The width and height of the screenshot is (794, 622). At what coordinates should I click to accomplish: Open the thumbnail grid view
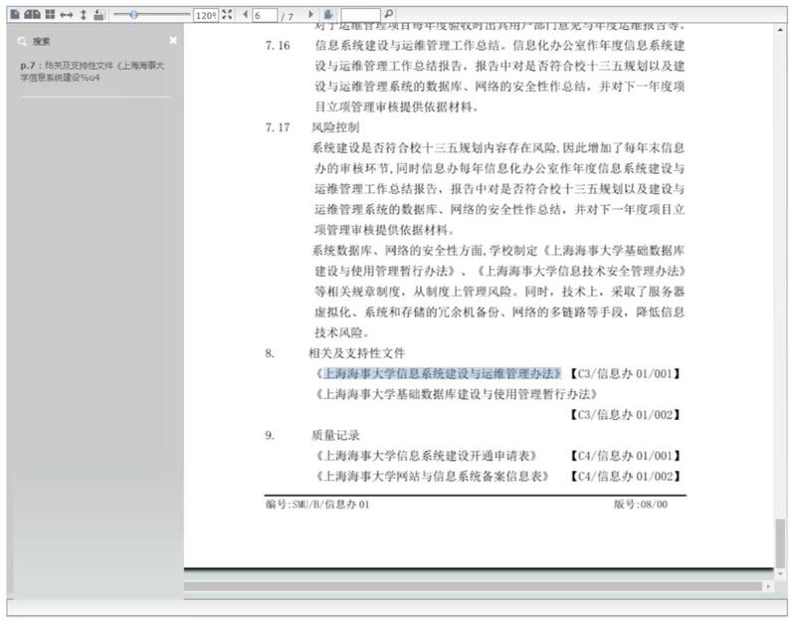(50, 15)
